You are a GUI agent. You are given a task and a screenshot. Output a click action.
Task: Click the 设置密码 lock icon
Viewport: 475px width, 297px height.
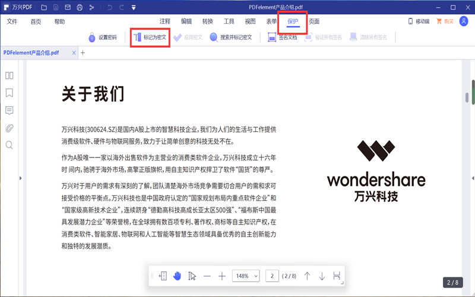click(x=92, y=37)
